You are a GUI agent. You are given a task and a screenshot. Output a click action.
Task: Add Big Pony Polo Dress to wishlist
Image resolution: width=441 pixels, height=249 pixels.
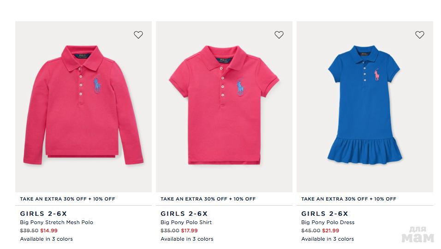(419, 35)
